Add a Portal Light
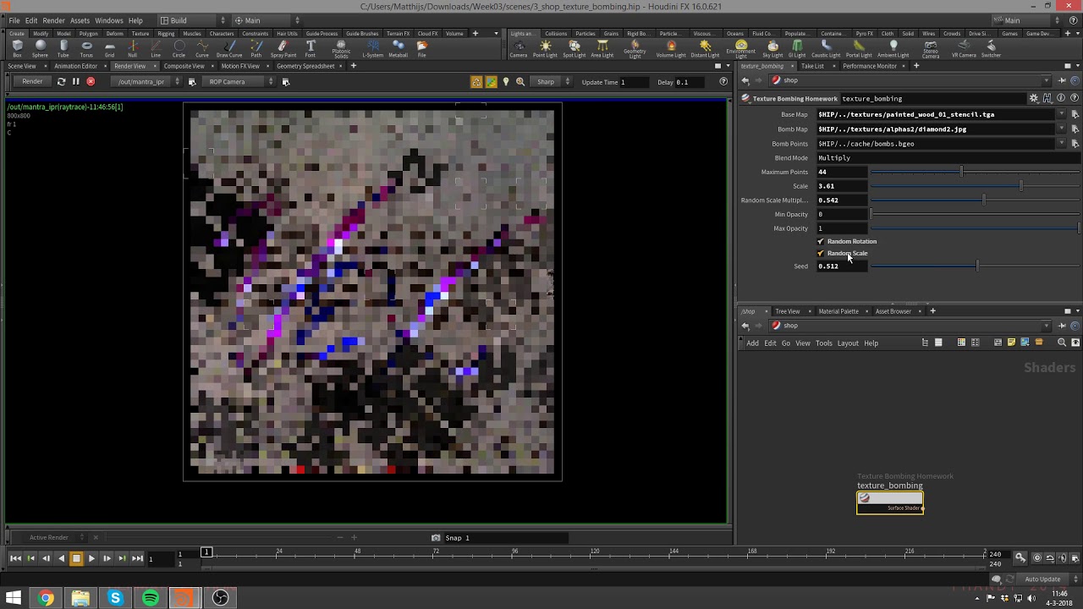Image resolution: width=1083 pixels, height=609 pixels. (x=859, y=49)
